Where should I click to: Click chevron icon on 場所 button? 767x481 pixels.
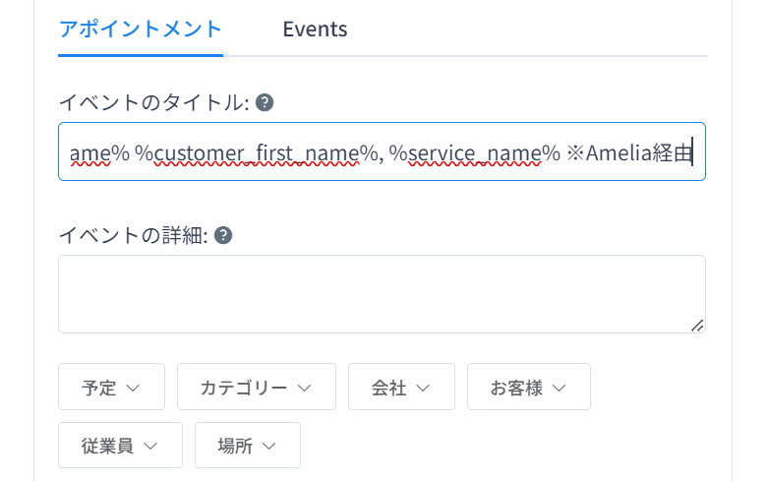pyautogui.click(x=269, y=446)
